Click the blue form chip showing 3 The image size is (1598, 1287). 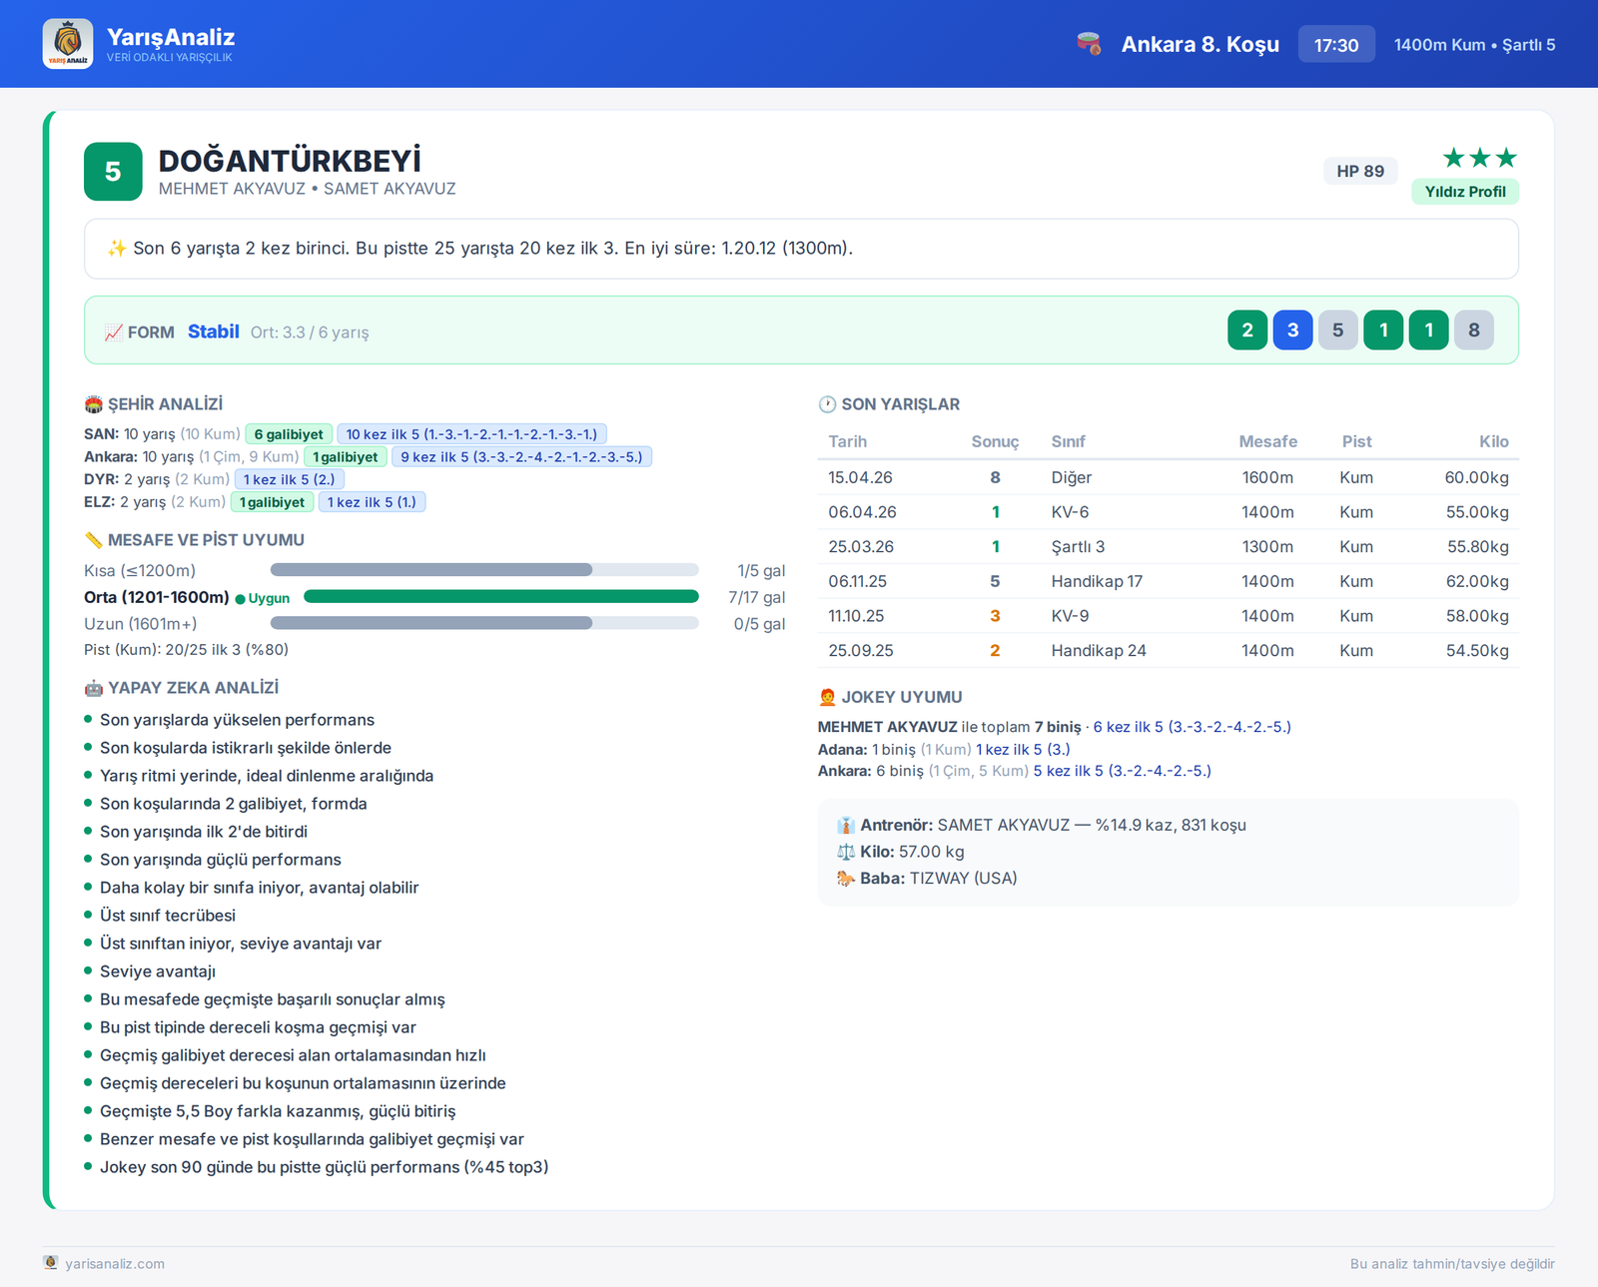pos(1292,330)
